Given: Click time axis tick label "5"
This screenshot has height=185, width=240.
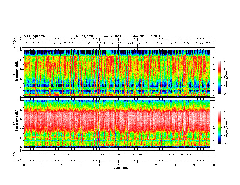Looking at the screenshot, I should coord(118,165).
